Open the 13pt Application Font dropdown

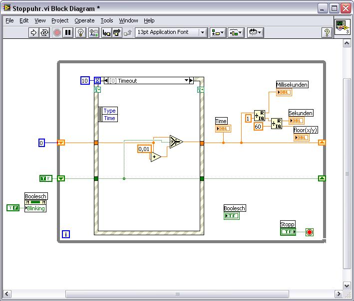[x=171, y=32]
